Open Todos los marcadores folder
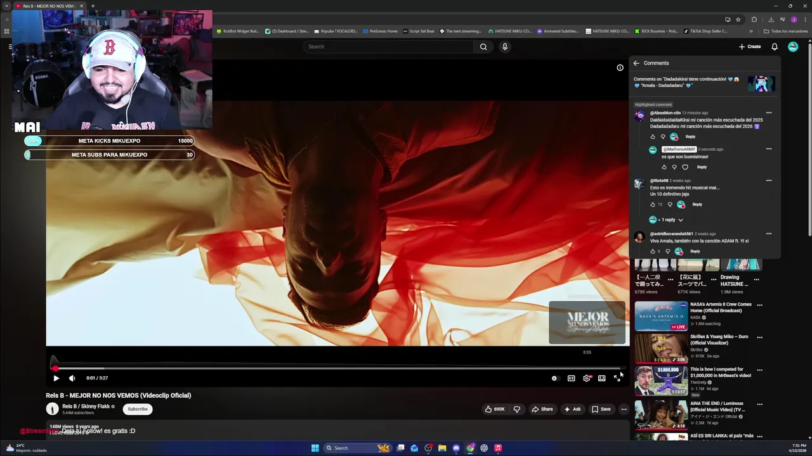This screenshot has width=812, height=456. pos(785,31)
